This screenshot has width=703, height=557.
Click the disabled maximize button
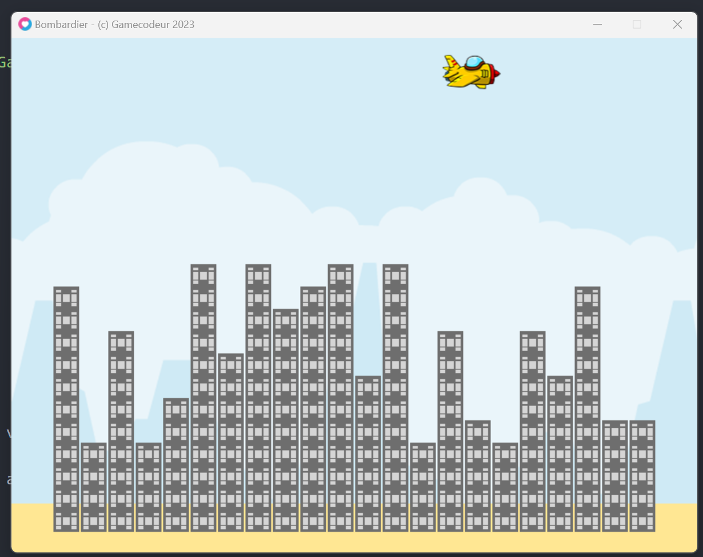(637, 25)
